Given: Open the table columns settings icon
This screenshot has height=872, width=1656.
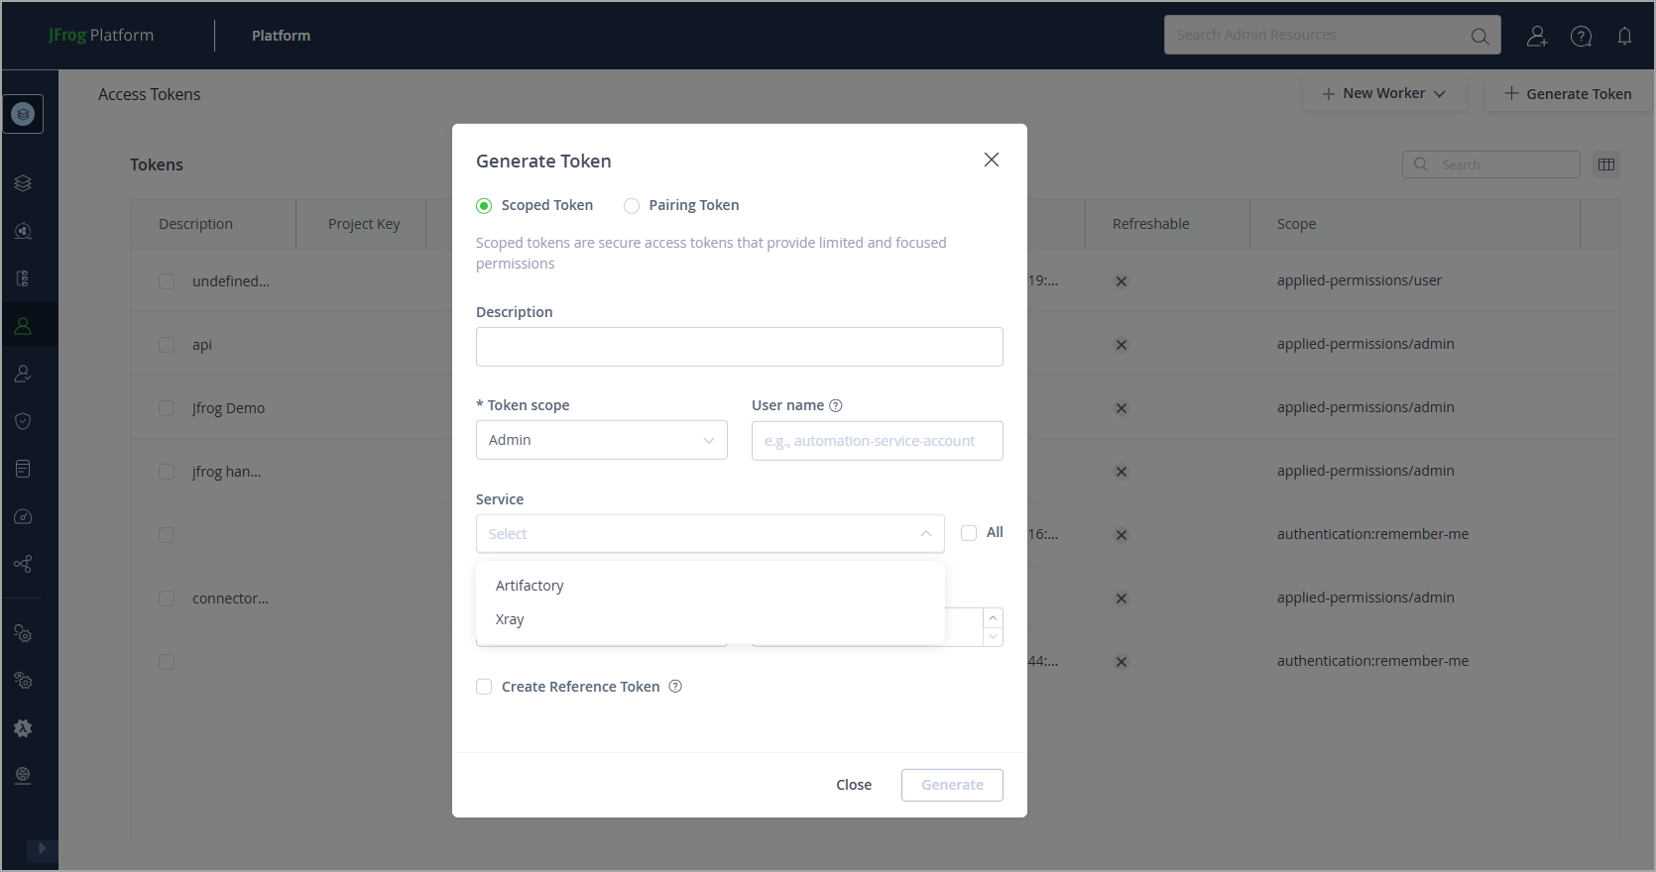Looking at the screenshot, I should pyautogui.click(x=1606, y=164).
